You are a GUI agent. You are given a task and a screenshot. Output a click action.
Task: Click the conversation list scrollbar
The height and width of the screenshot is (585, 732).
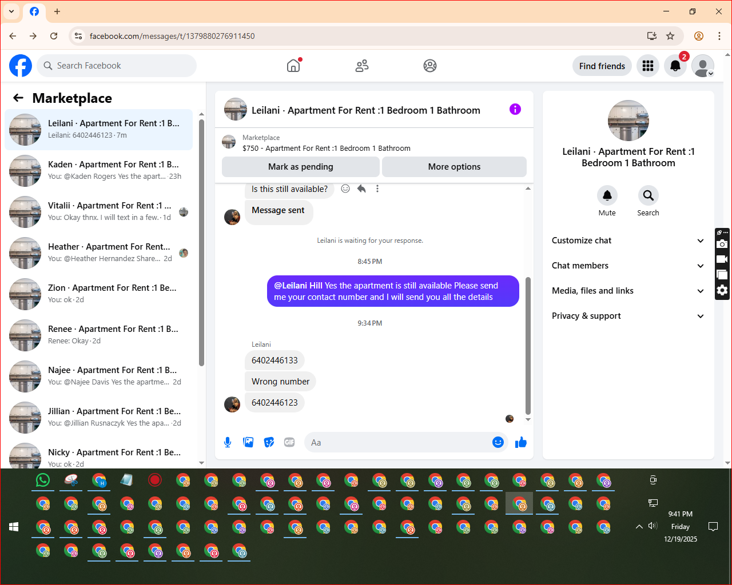tap(201, 243)
